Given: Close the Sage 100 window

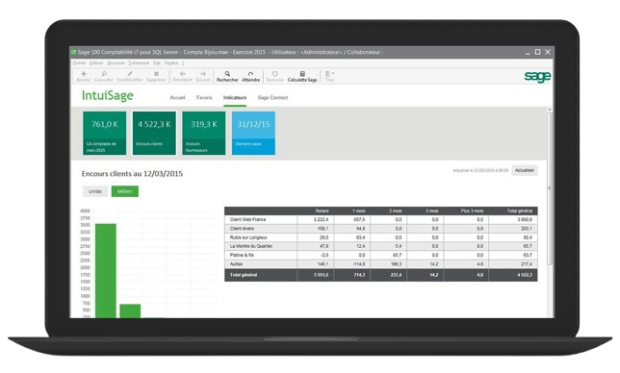Looking at the screenshot, I should (x=548, y=52).
